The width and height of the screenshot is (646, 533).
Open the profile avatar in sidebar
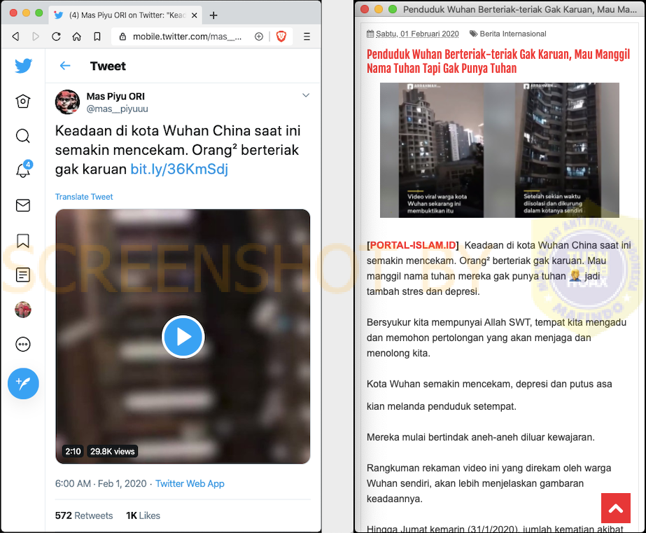[x=23, y=310]
